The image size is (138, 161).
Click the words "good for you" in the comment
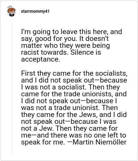(x=56, y=39)
